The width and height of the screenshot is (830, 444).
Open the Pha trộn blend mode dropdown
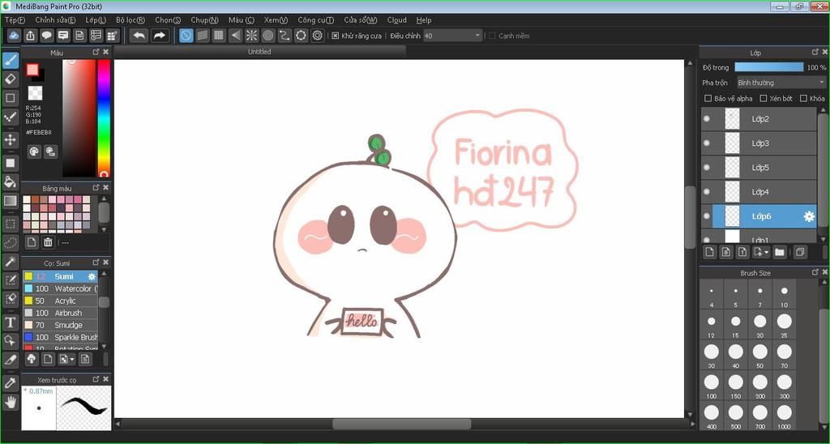(780, 83)
